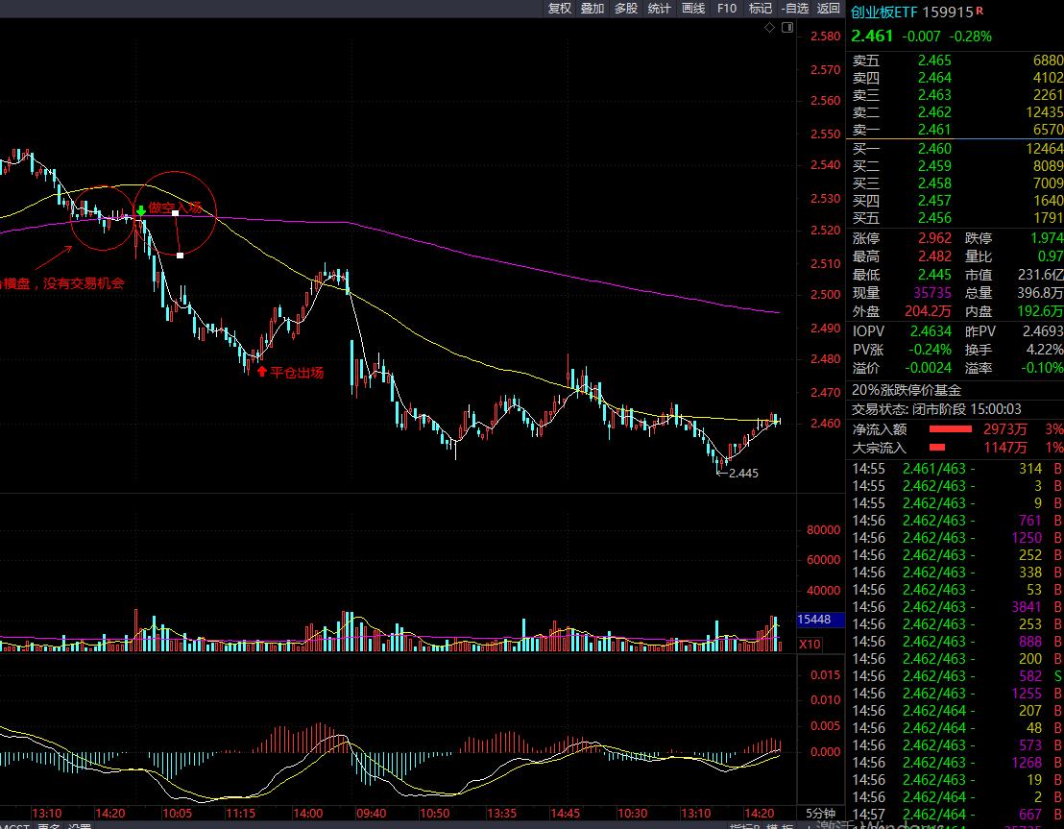Open the 画线 drawing tools
The image size is (1064, 829).
[x=692, y=8]
